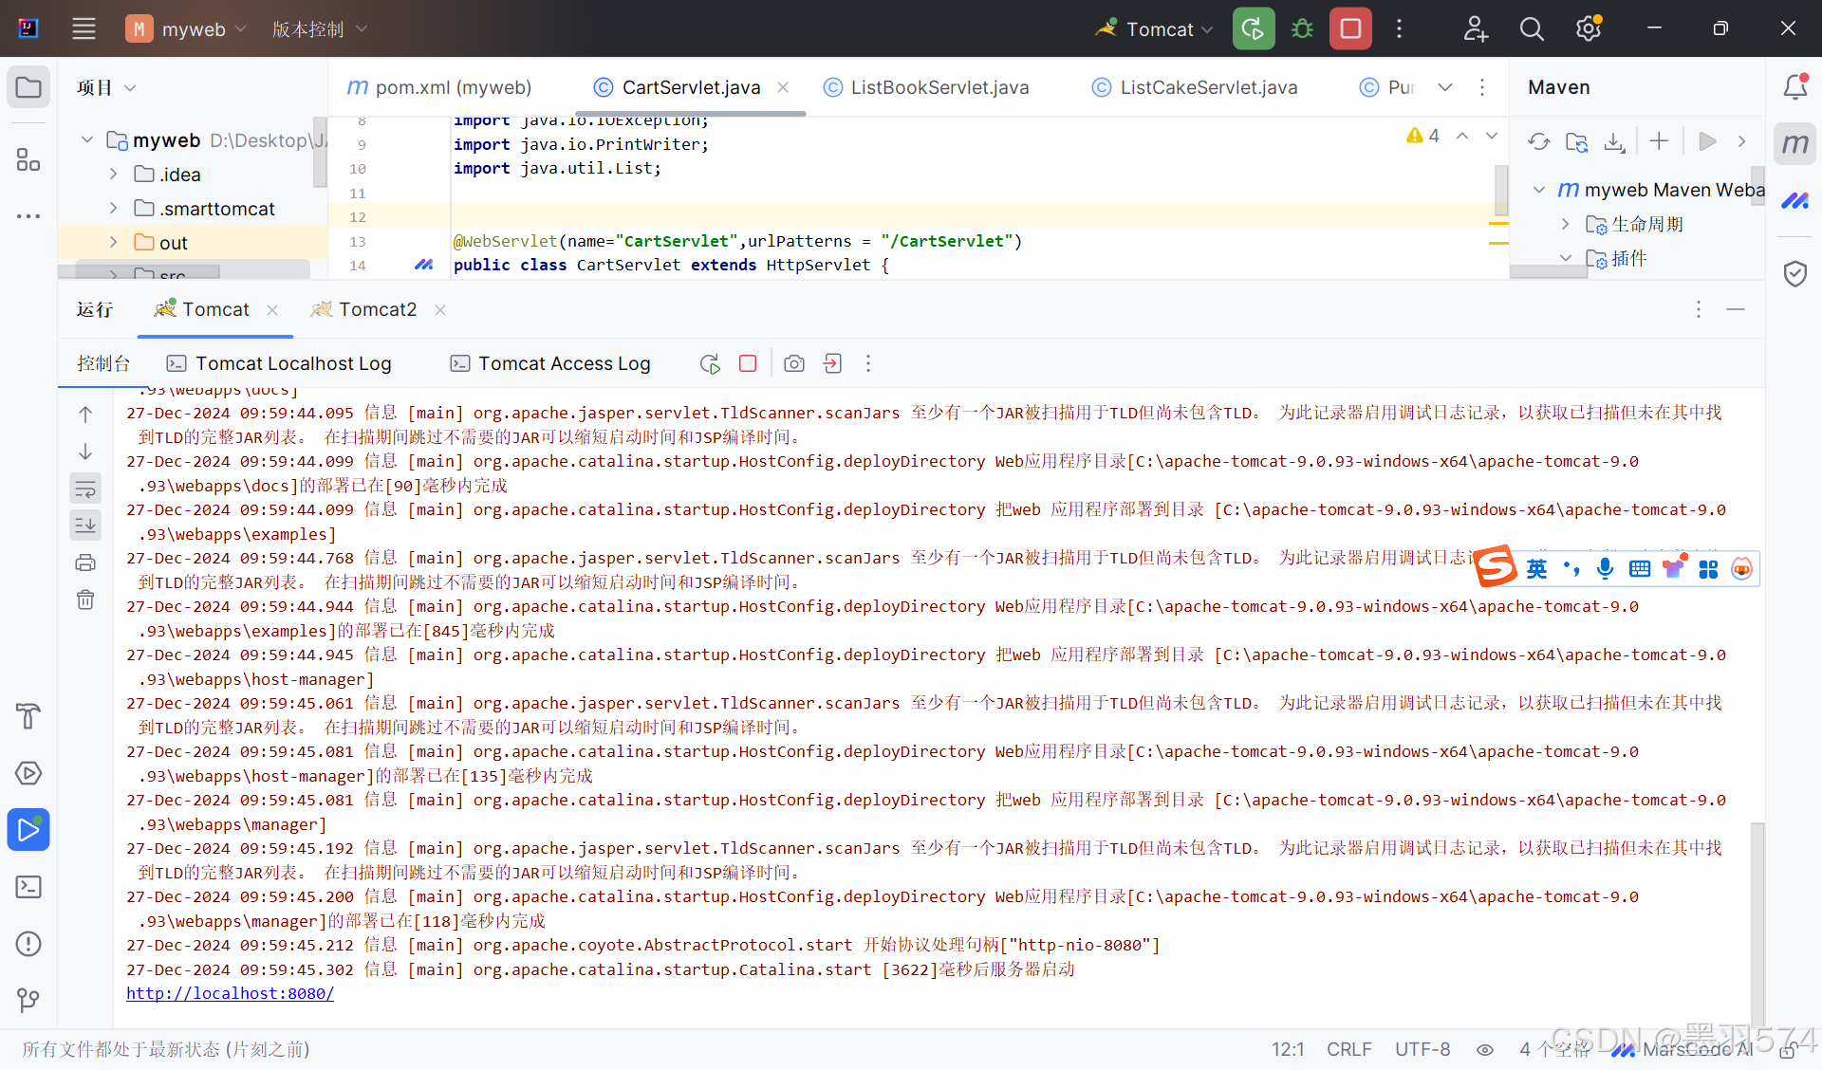Screen dimensions: 1822x1070
Task: Print console output using printer icon
Action: (85, 563)
